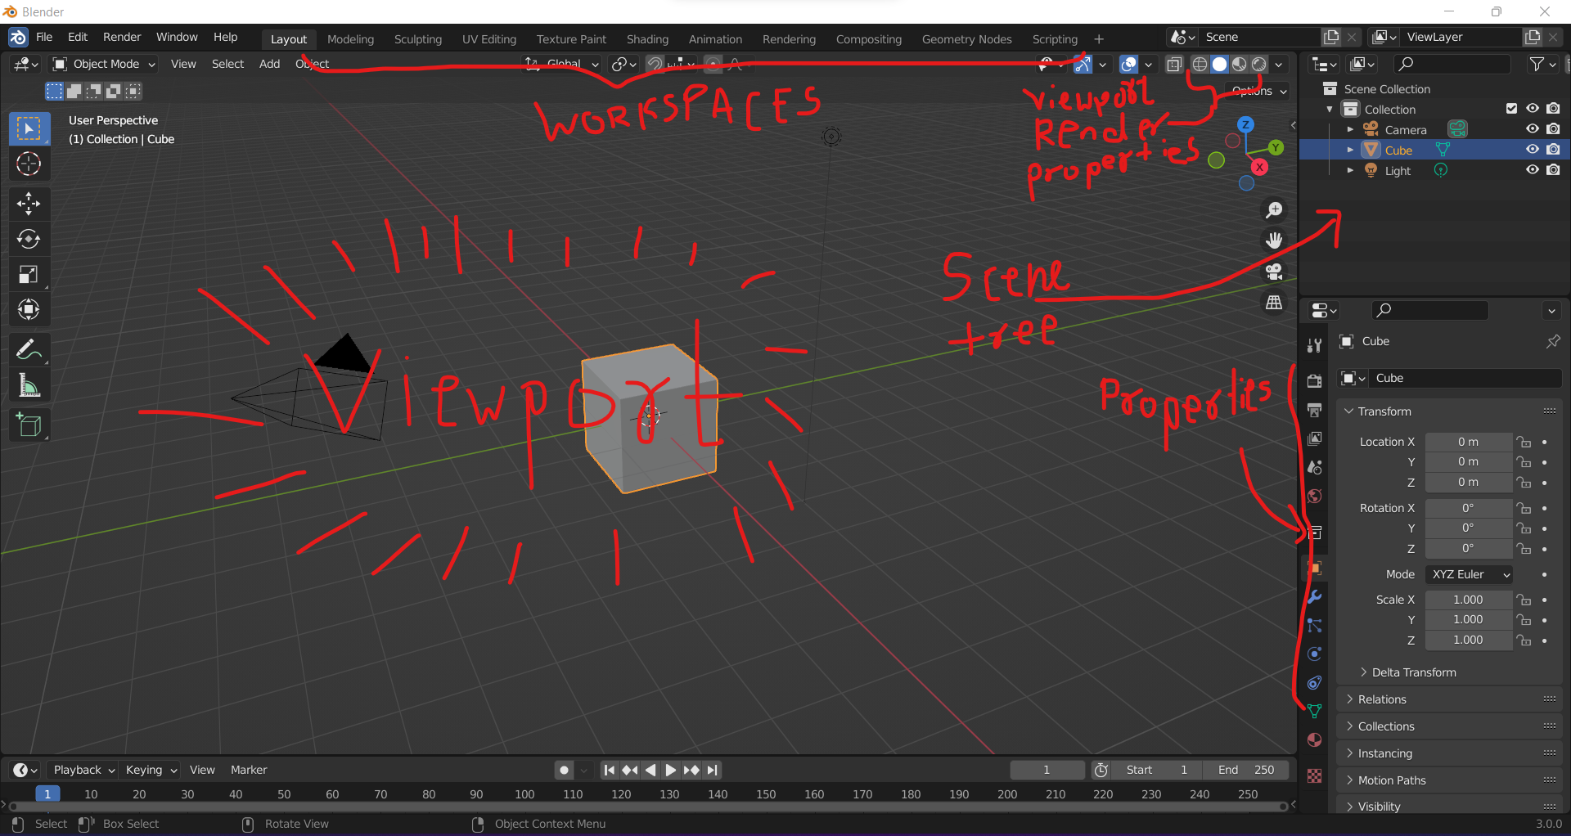Toggle lock on Location X
1571x836 pixels.
click(x=1524, y=442)
